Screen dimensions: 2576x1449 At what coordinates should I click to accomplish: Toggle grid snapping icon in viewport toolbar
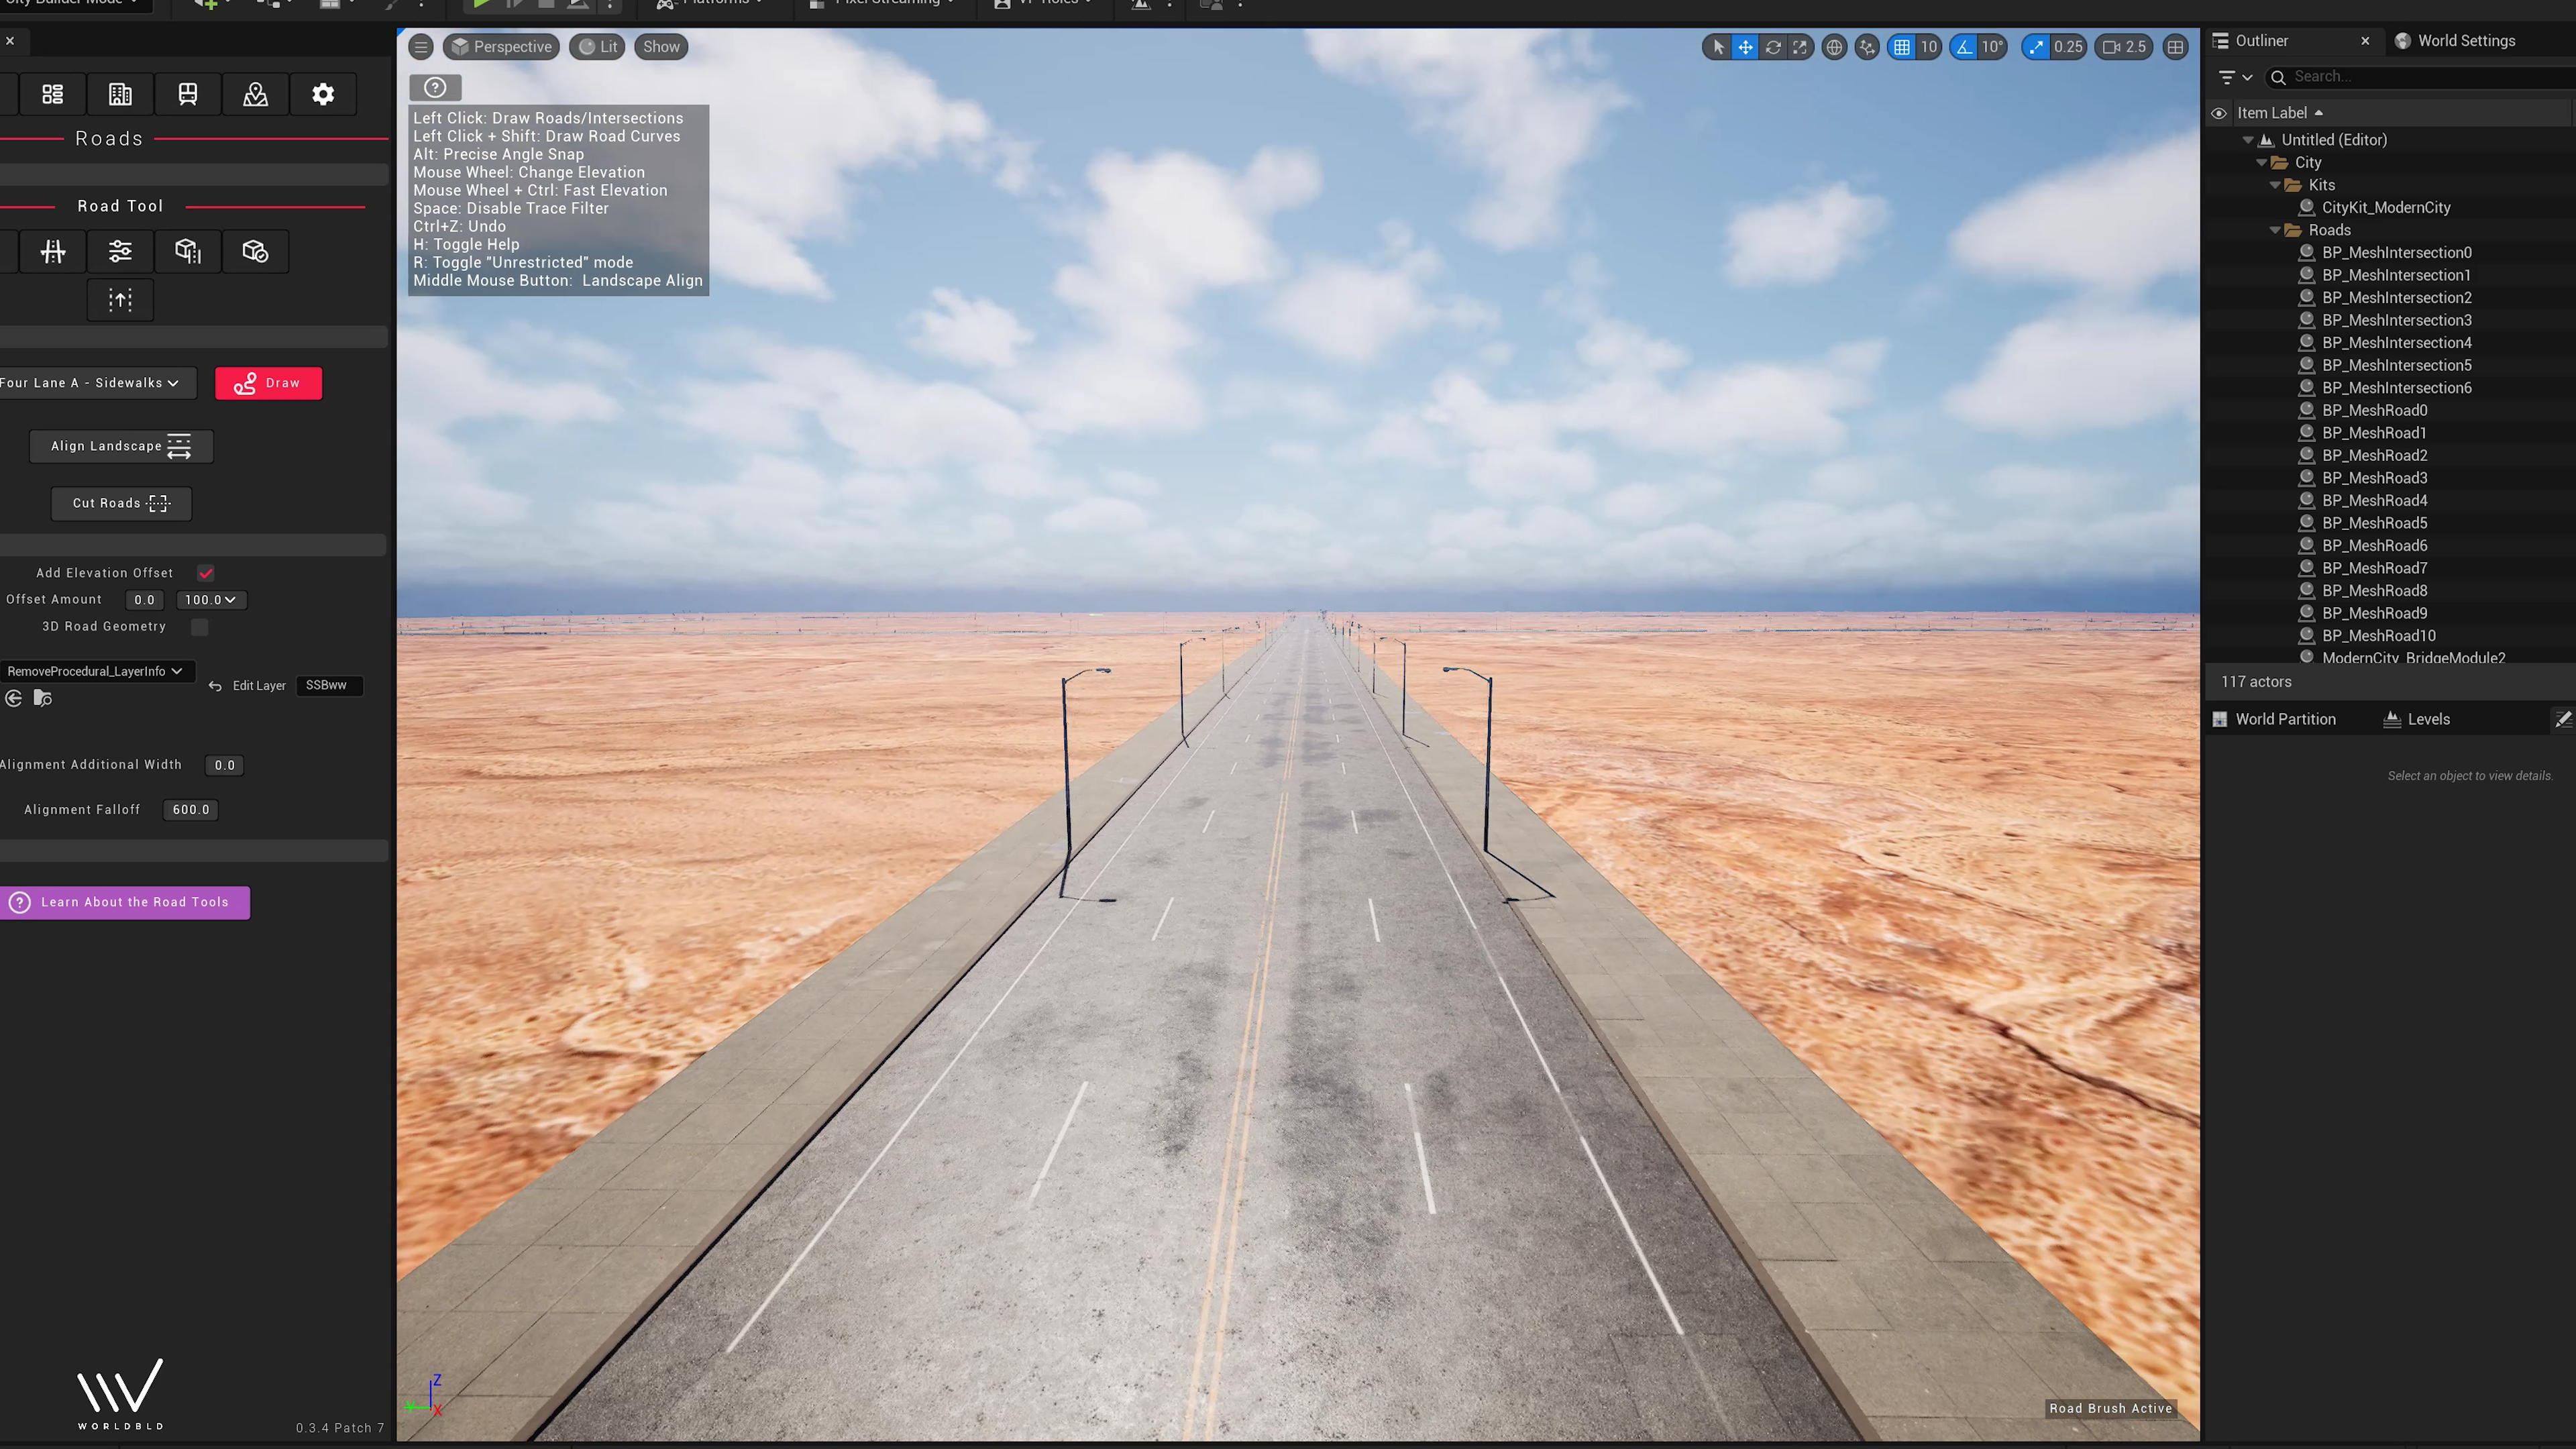[1902, 47]
